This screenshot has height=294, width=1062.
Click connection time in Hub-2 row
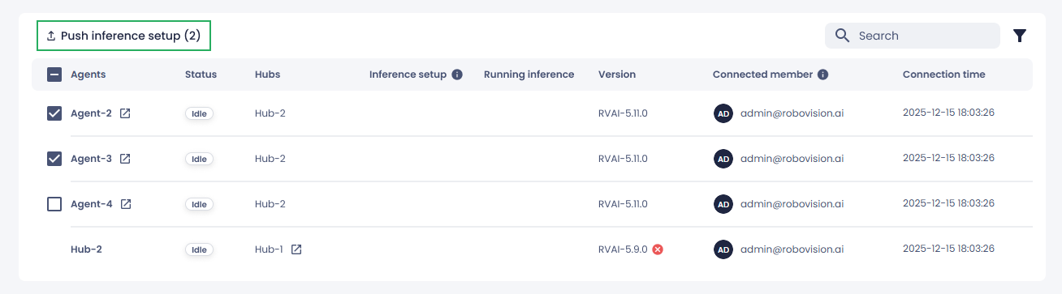coord(948,249)
